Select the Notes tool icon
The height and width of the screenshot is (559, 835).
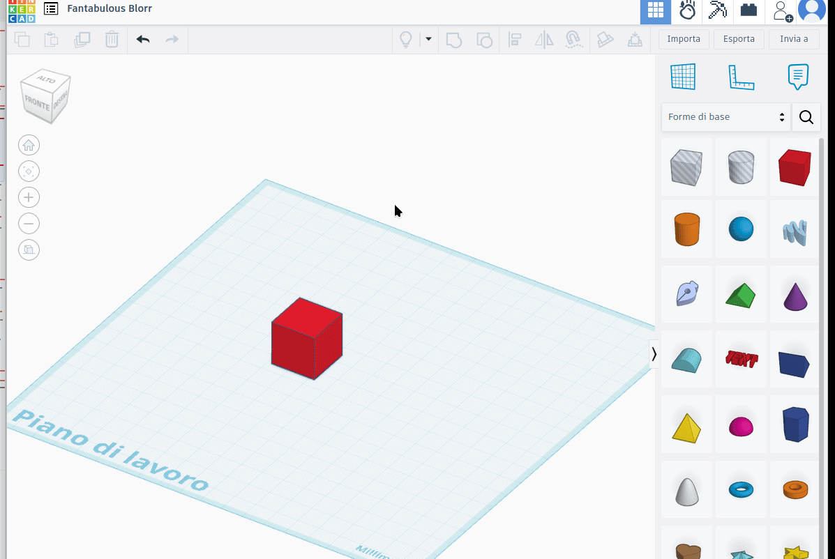click(x=798, y=77)
